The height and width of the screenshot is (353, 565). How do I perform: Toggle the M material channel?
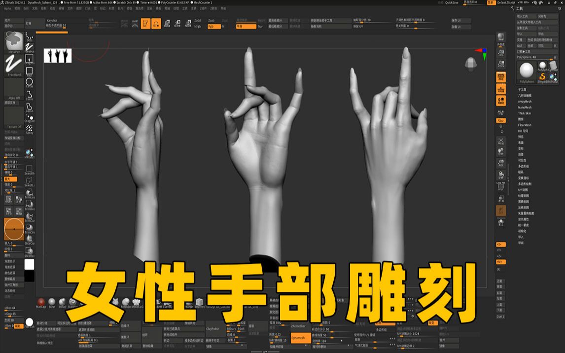223,26
